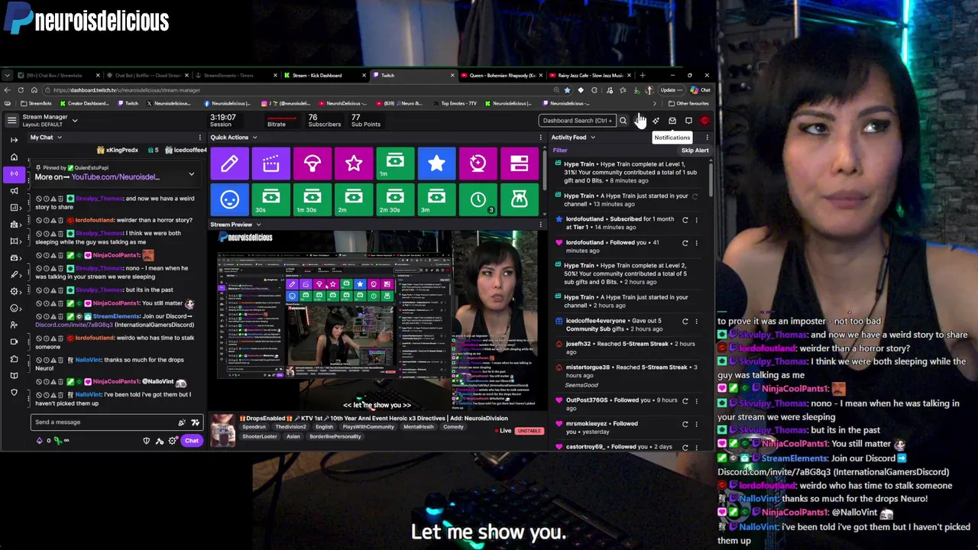Click the magenta outlined star quick action
The image size is (978, 550).
click(353, 163)
